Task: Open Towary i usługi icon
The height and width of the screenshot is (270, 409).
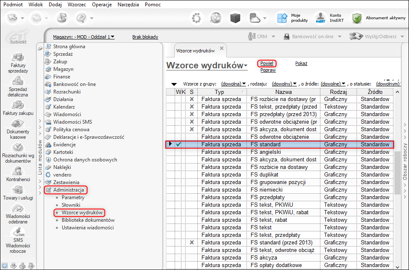Action: 18,190
